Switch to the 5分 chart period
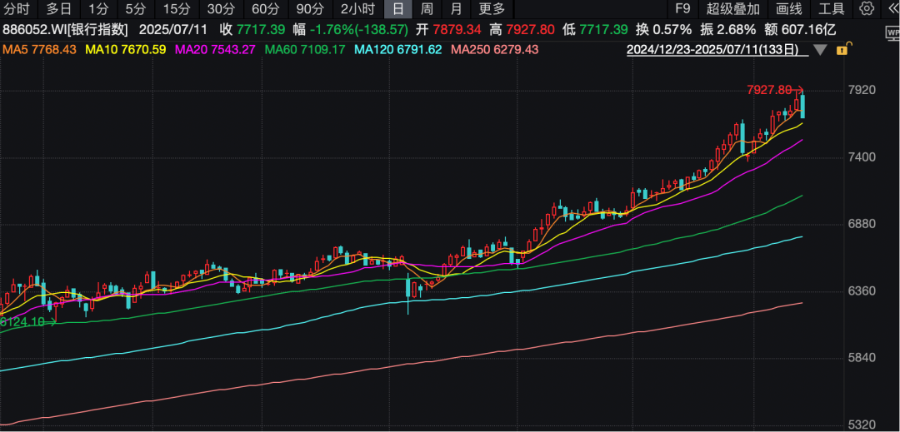Viewport: 900px width, 432px height. click(135, 9)
